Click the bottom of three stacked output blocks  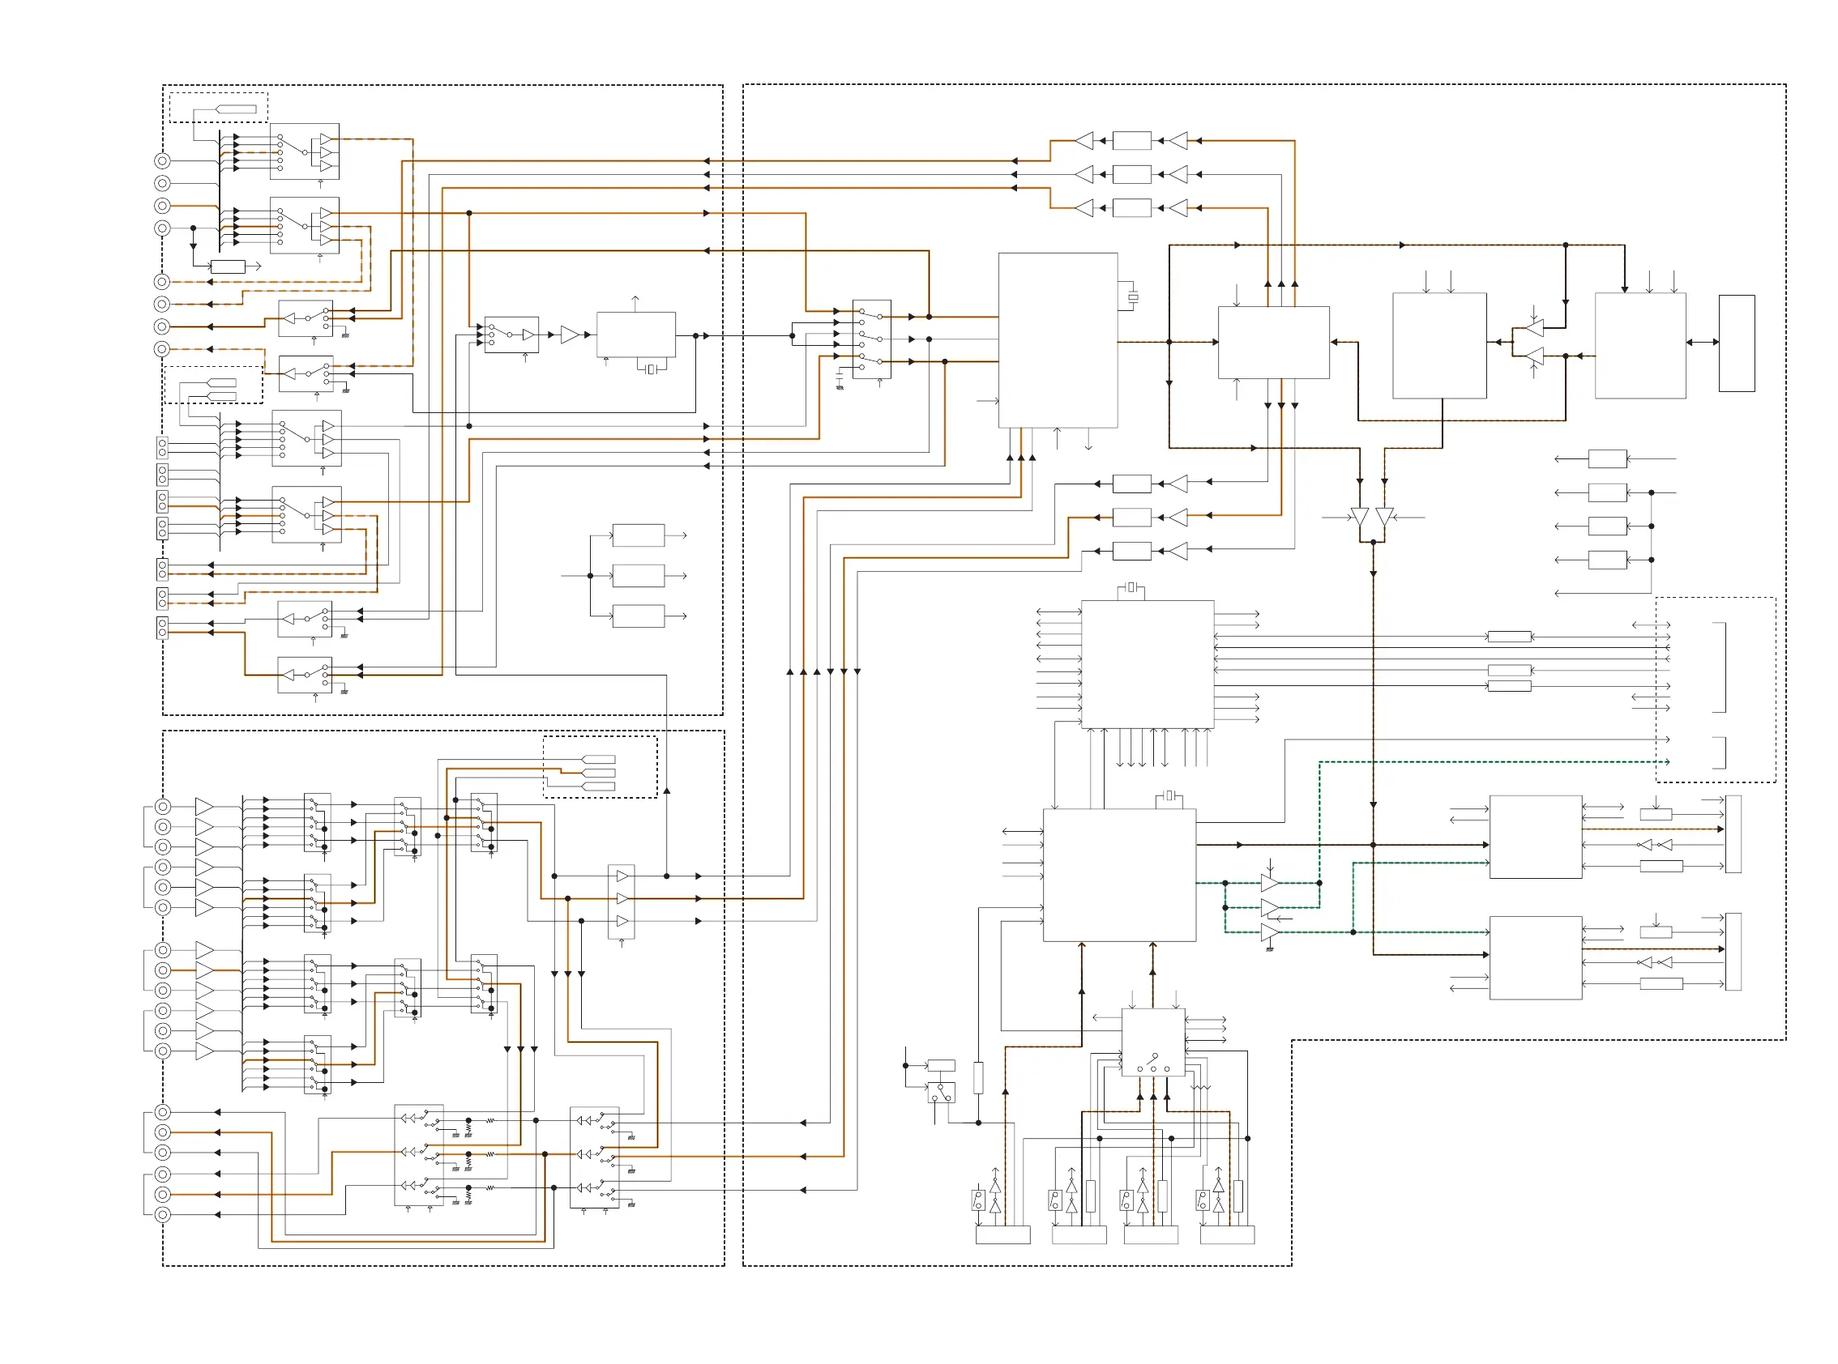638,616
